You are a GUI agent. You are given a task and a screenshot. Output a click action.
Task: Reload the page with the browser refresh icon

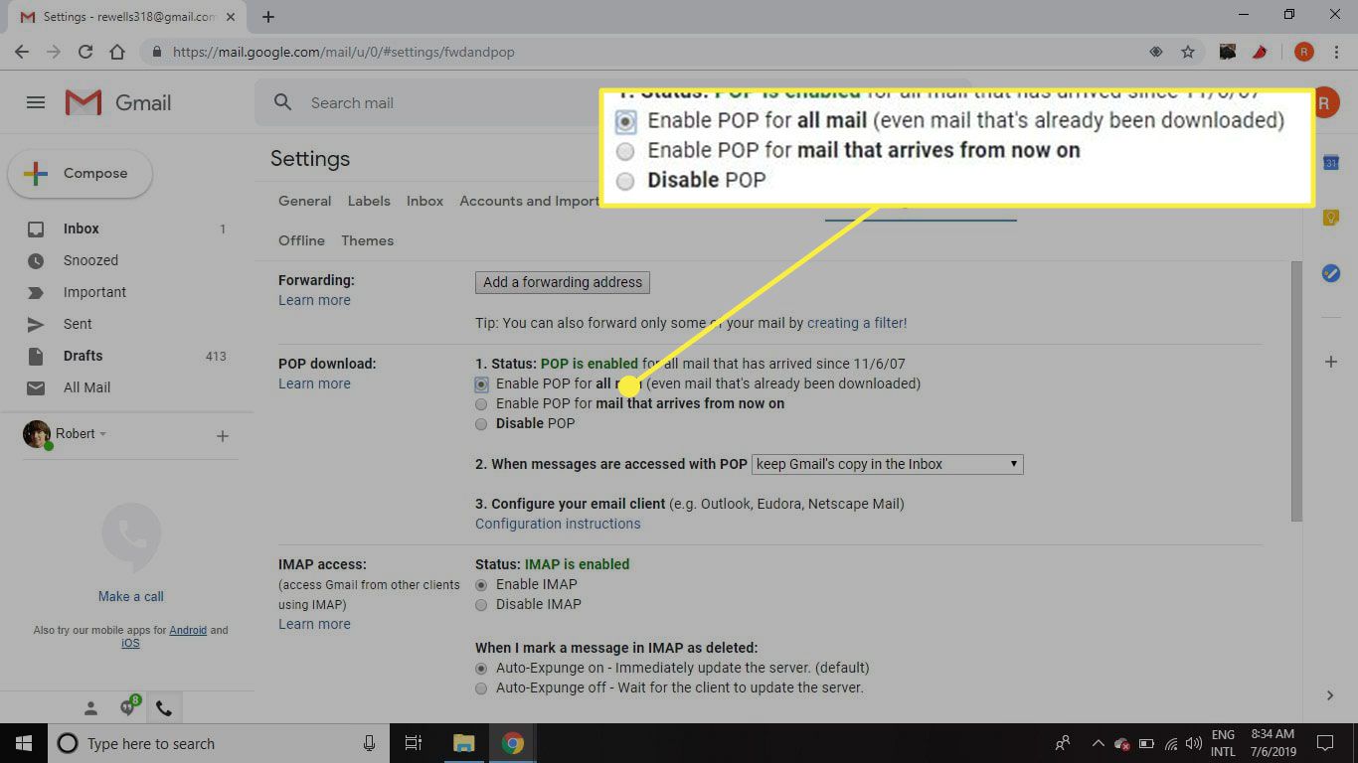click(85, 52)
